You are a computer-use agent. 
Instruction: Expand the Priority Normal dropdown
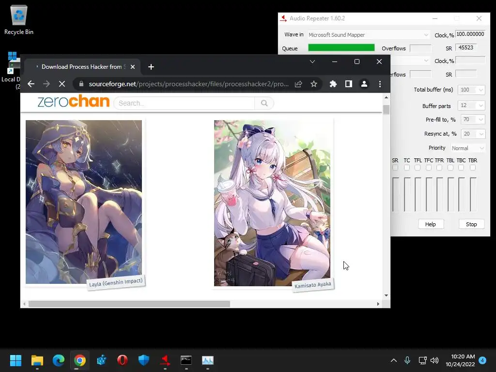[x=481, y=148]
